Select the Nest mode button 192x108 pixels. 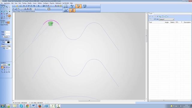(85, 6)
